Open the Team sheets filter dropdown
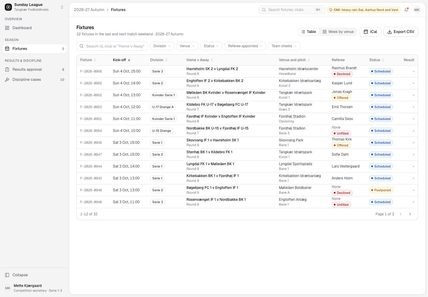 tap(284, 46)
